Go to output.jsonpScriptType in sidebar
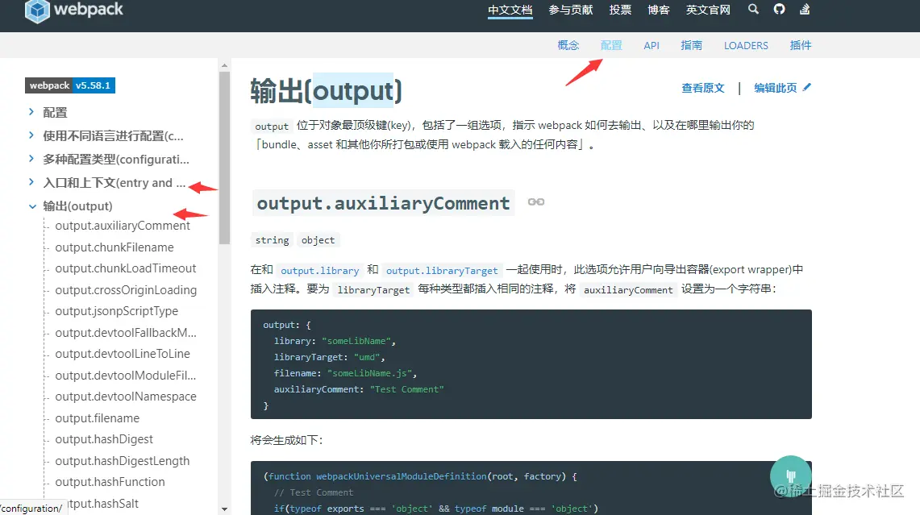Image resolution: width=920 pixels, height=515 pixels. tap(117, 311)
